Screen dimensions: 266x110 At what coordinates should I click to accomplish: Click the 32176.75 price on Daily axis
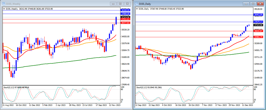click(x=258, y=71)
